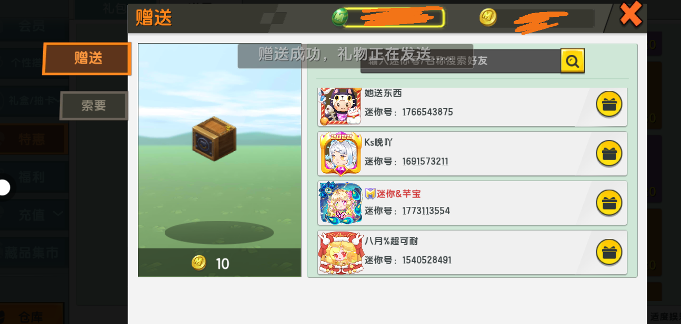Screen dimensions: 681x324
Task: Select the 赠送 tab
Action: point(87,58)
